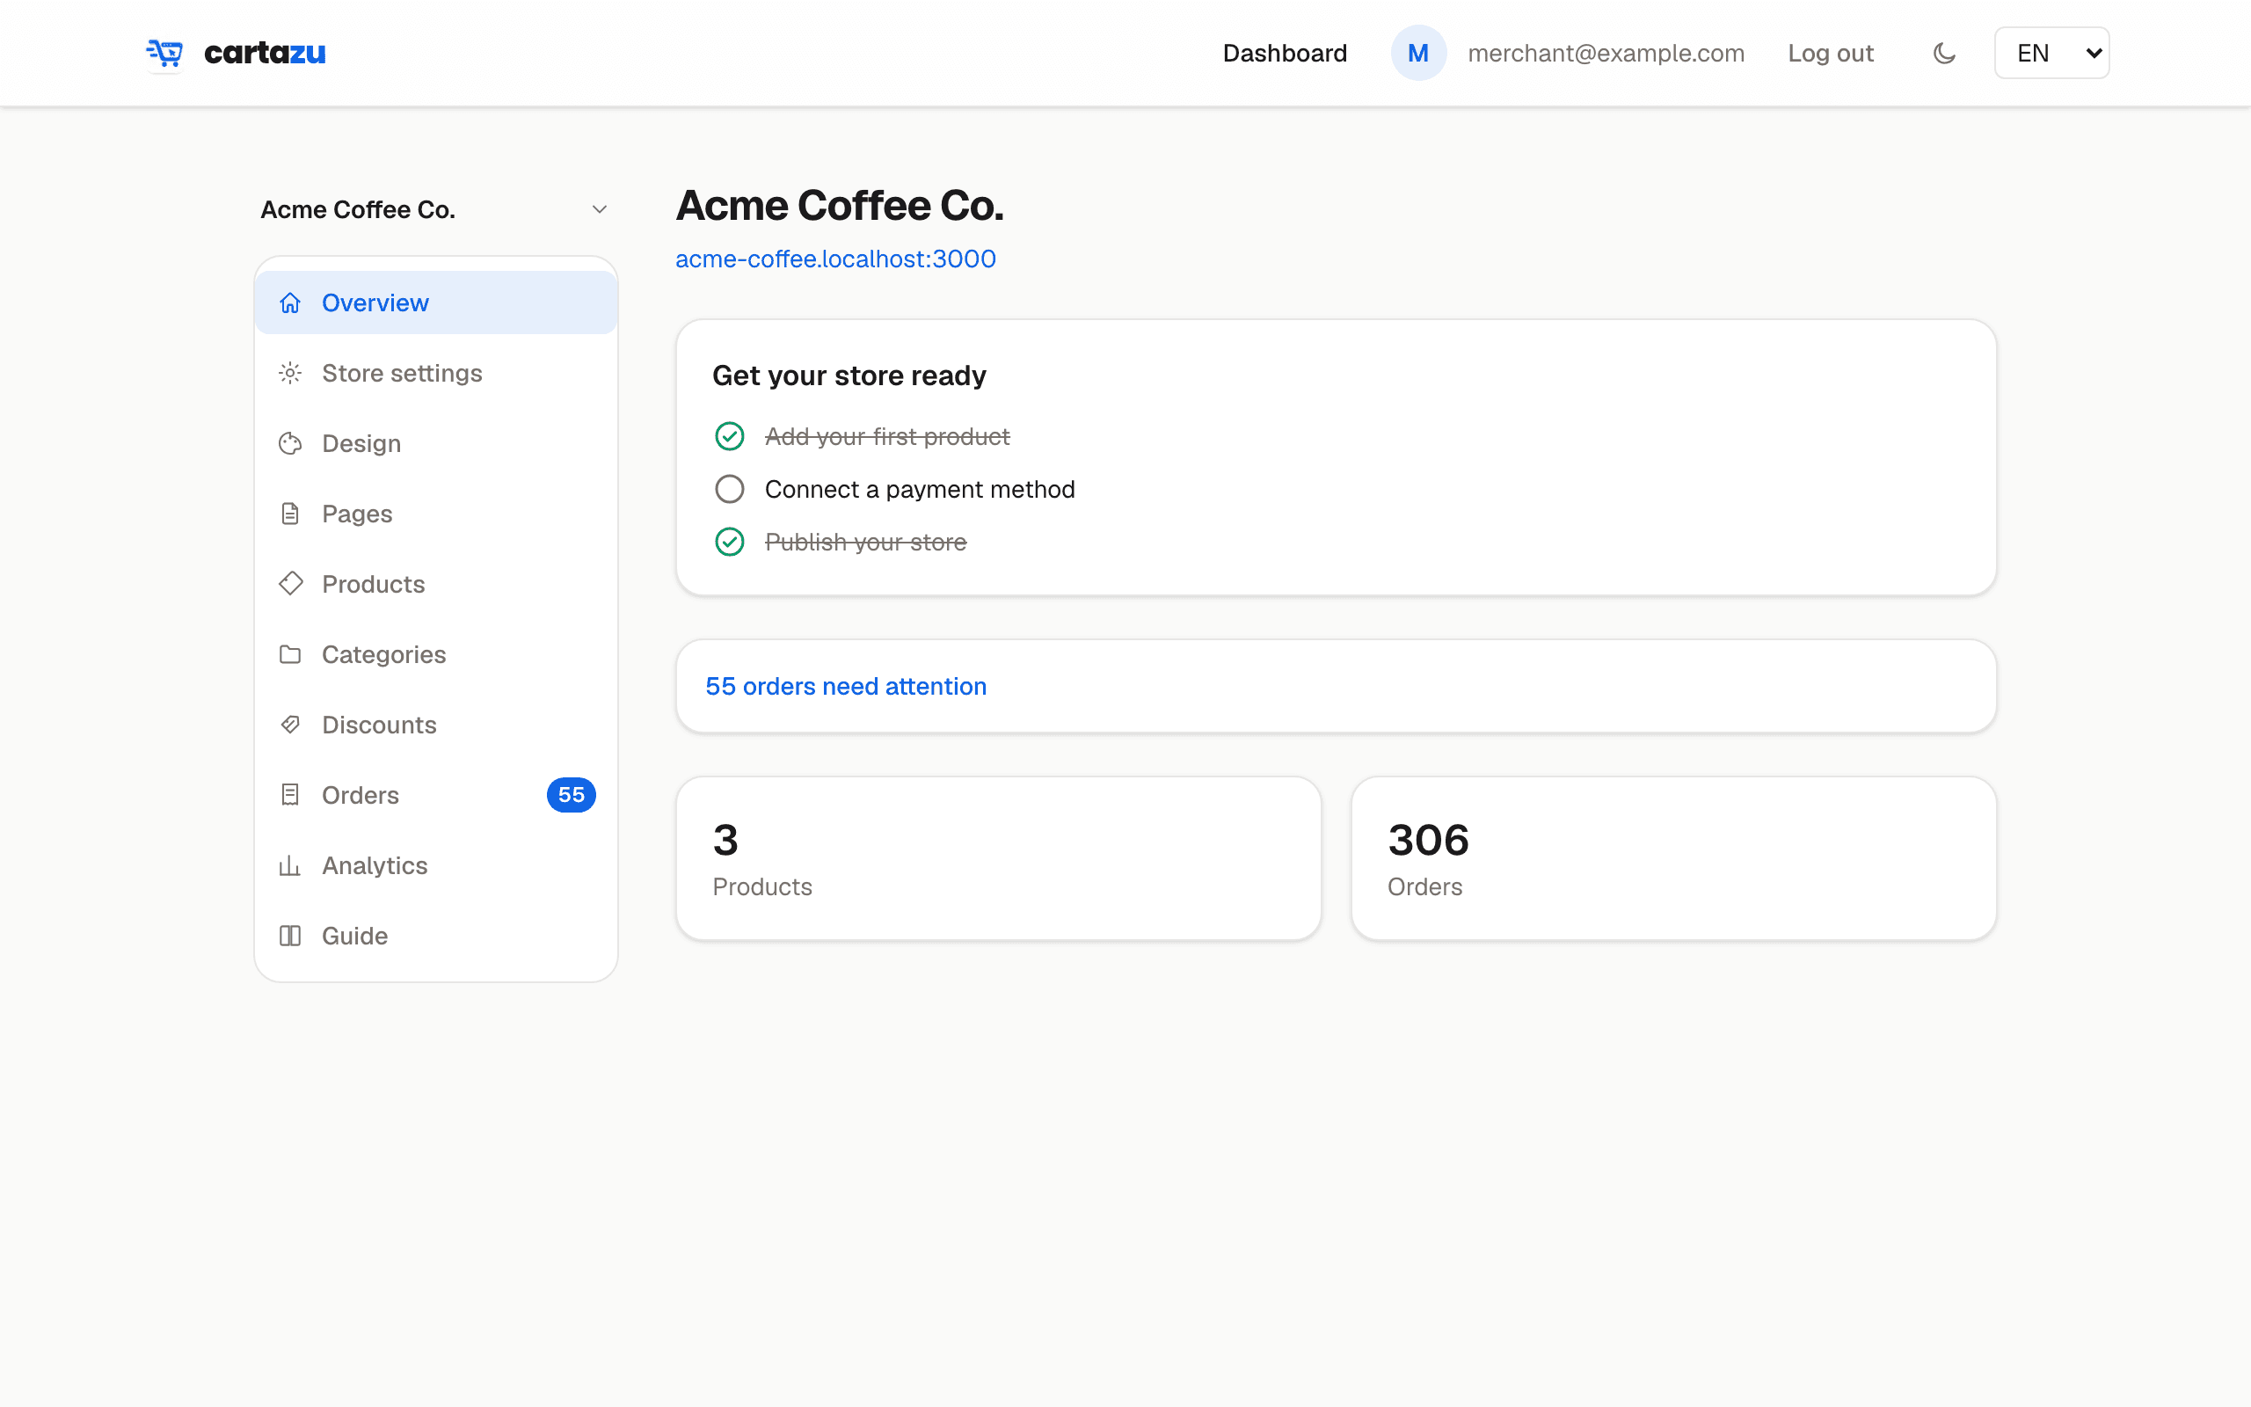Click the Analytics bar chart icon
The height and width of the screenshot is (1407, 2251).
tap(290, 865)
